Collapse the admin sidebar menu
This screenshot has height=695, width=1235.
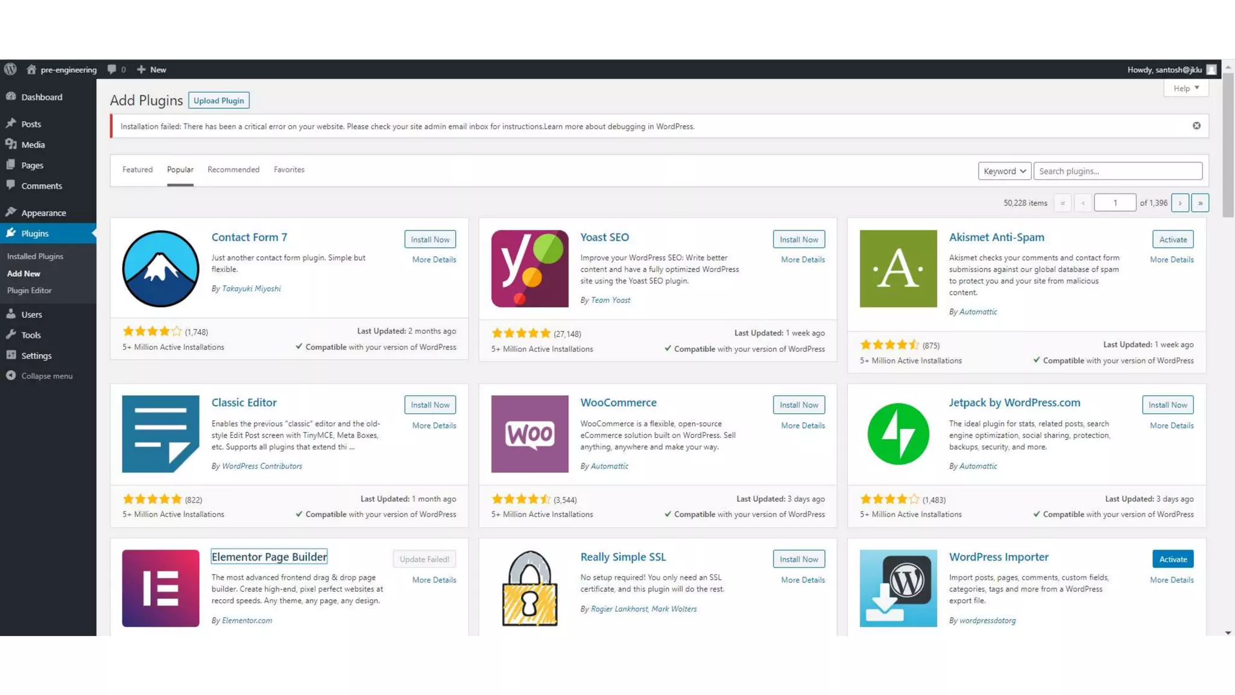pos(40,376)
